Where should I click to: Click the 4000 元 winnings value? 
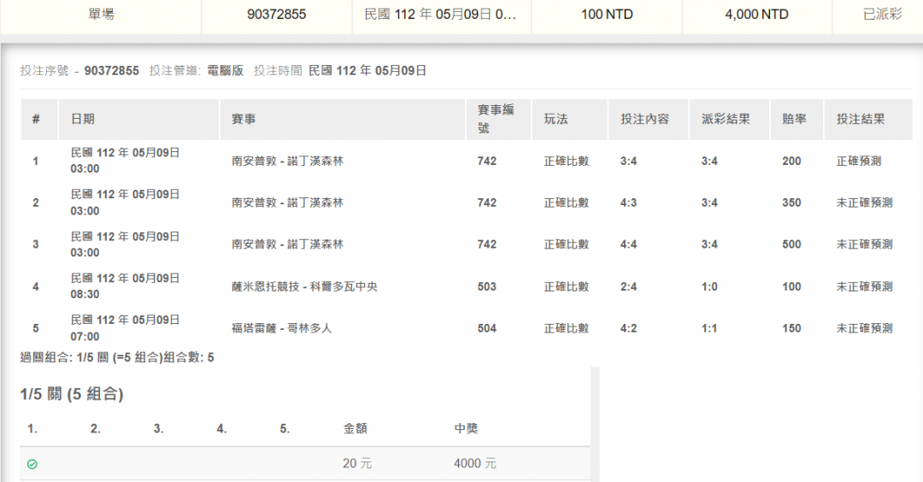tap(475, 464)
